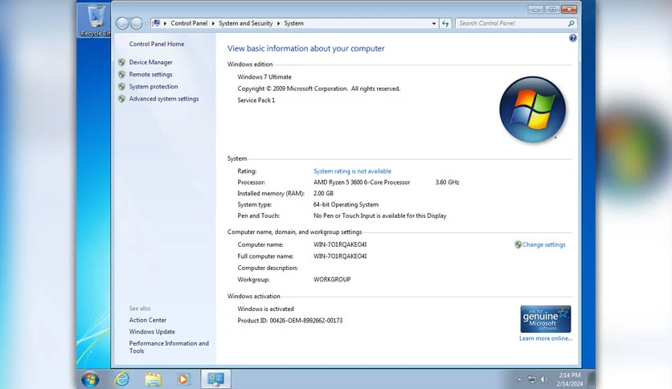Screen dimensions: 672x389
Task: Click processor text AMD Ryzen 5 3600
Action: coord(362,182)
